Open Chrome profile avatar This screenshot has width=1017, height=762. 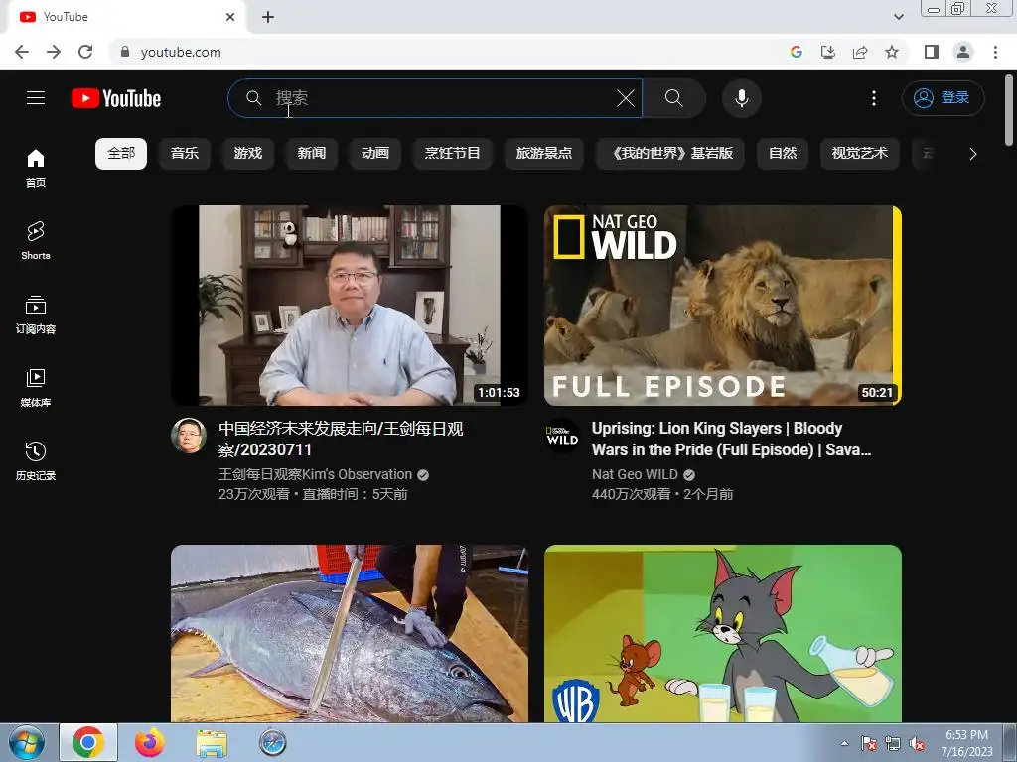[x=963, y=52]
